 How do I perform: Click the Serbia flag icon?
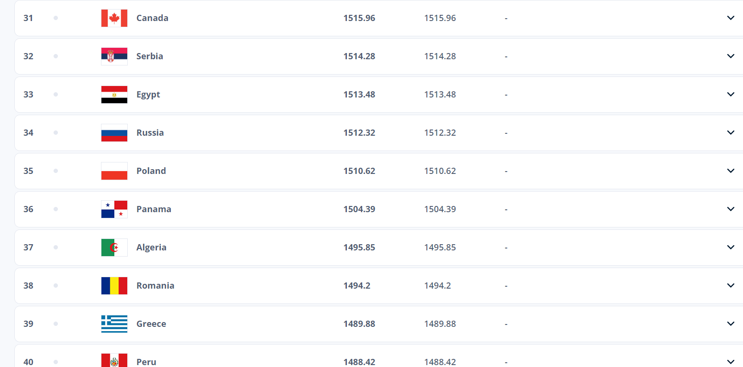pyautogui.click(x=114, y=56)
